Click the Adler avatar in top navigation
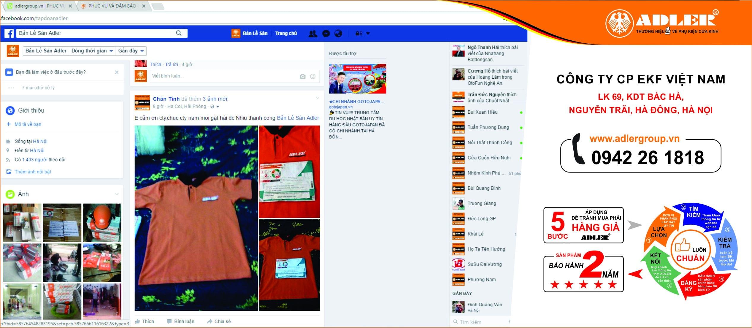 [x=236, y=33]
